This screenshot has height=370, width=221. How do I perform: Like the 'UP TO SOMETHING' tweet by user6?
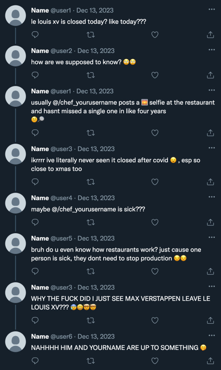(x=155, y=361)
